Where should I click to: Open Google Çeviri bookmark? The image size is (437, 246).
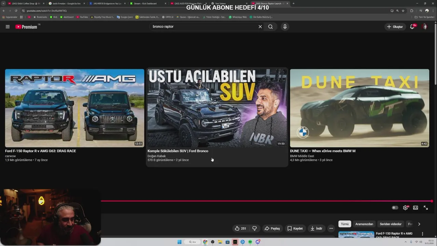click(125, 17)
